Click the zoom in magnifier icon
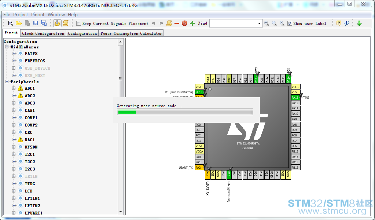The height and width of the screenshot is (220, 375). pos(266,23)
